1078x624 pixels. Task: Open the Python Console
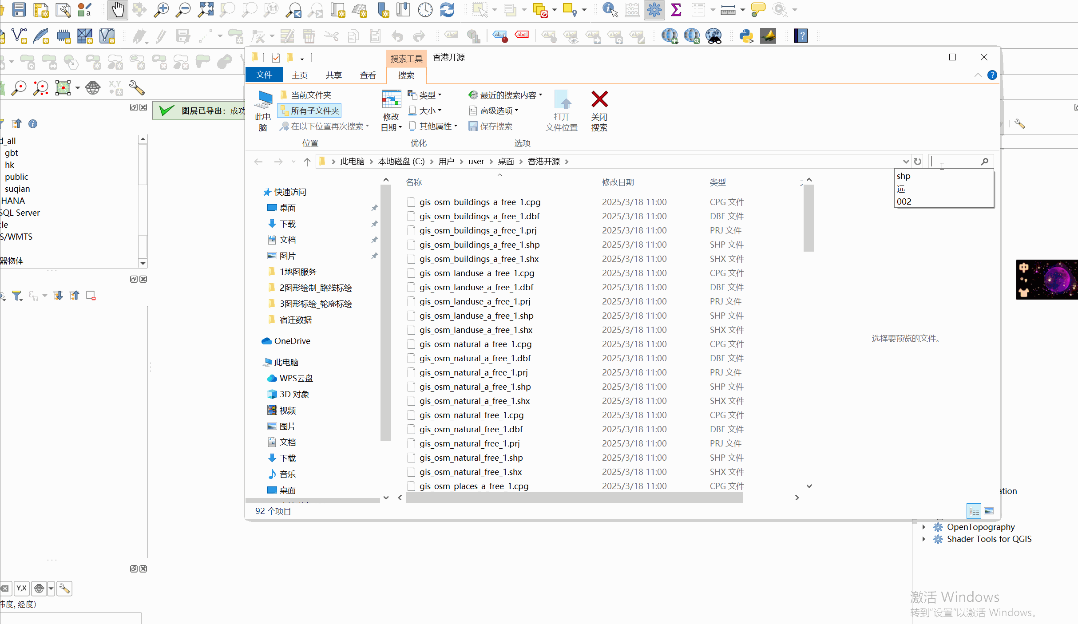click(746, 36)
